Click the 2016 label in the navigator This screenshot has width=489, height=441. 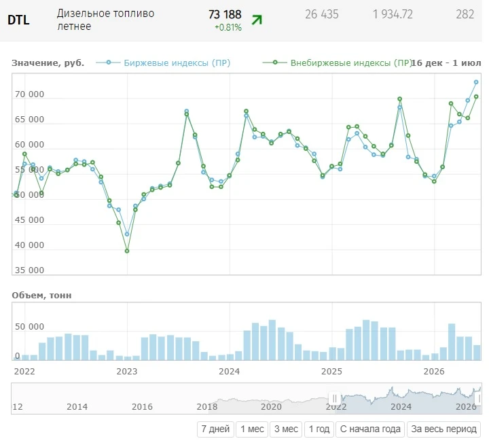click(142, 406)
